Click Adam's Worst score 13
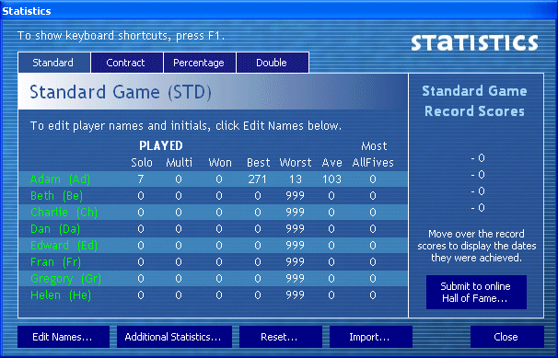The width and height of the screenshot is (558, 358). pyautogui.click(x=296, y=179)
